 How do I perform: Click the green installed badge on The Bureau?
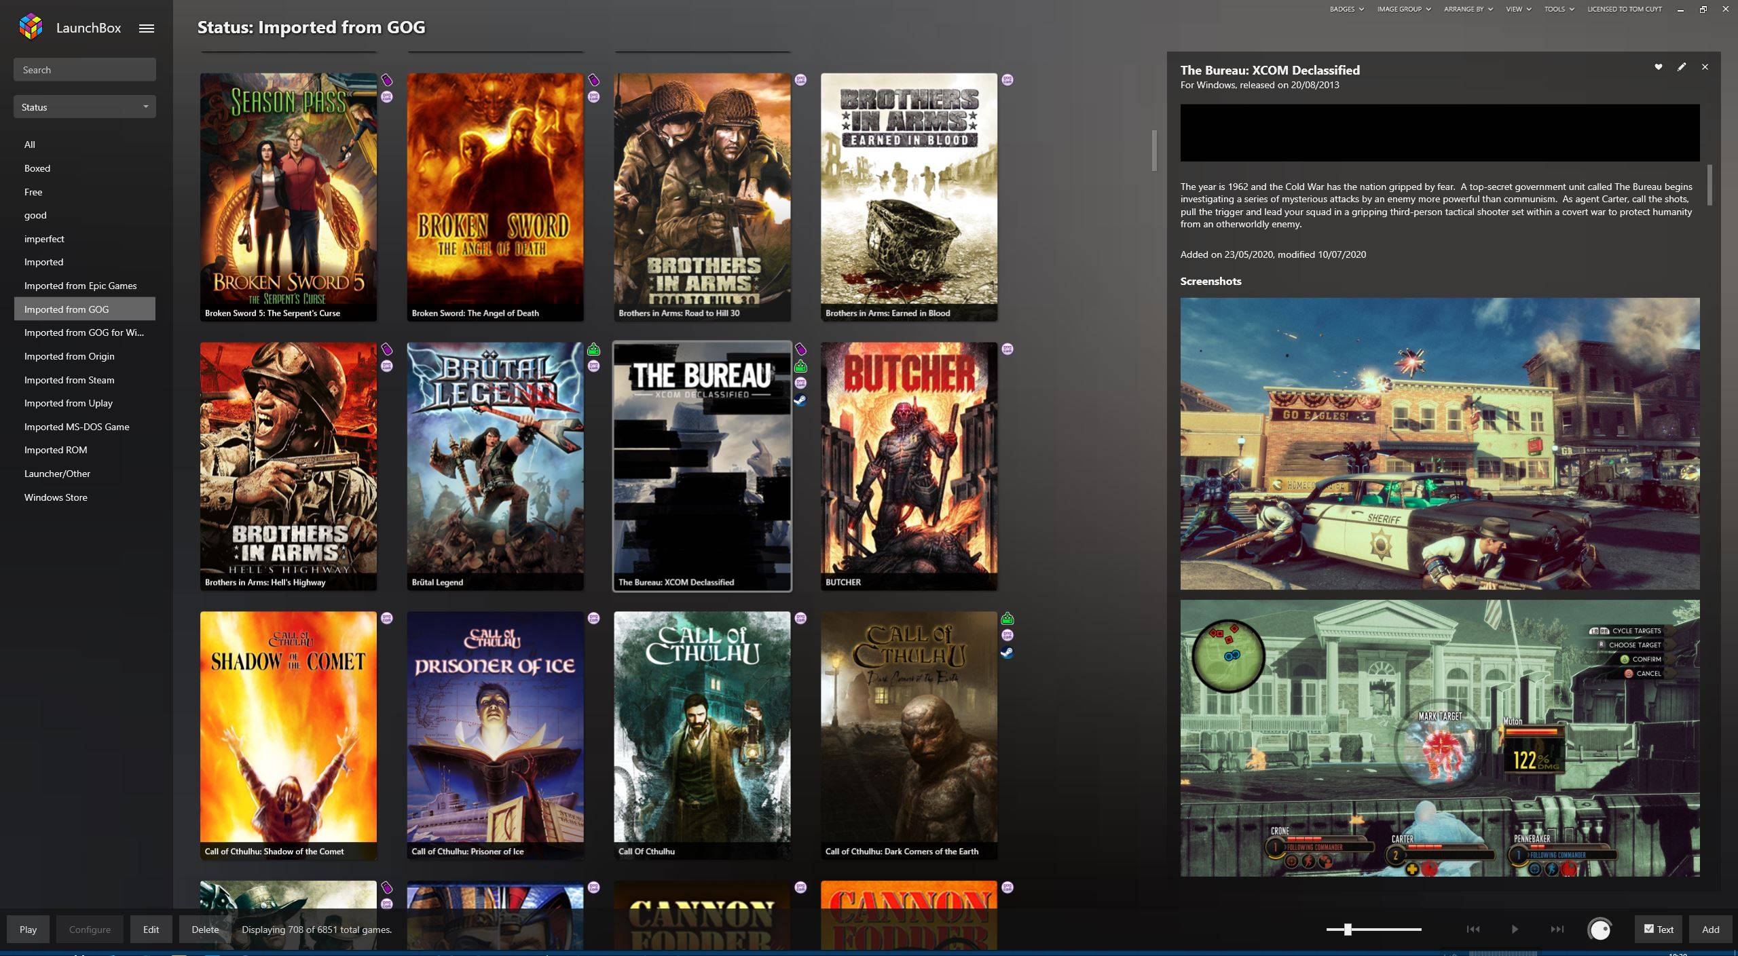coord(800,366)
